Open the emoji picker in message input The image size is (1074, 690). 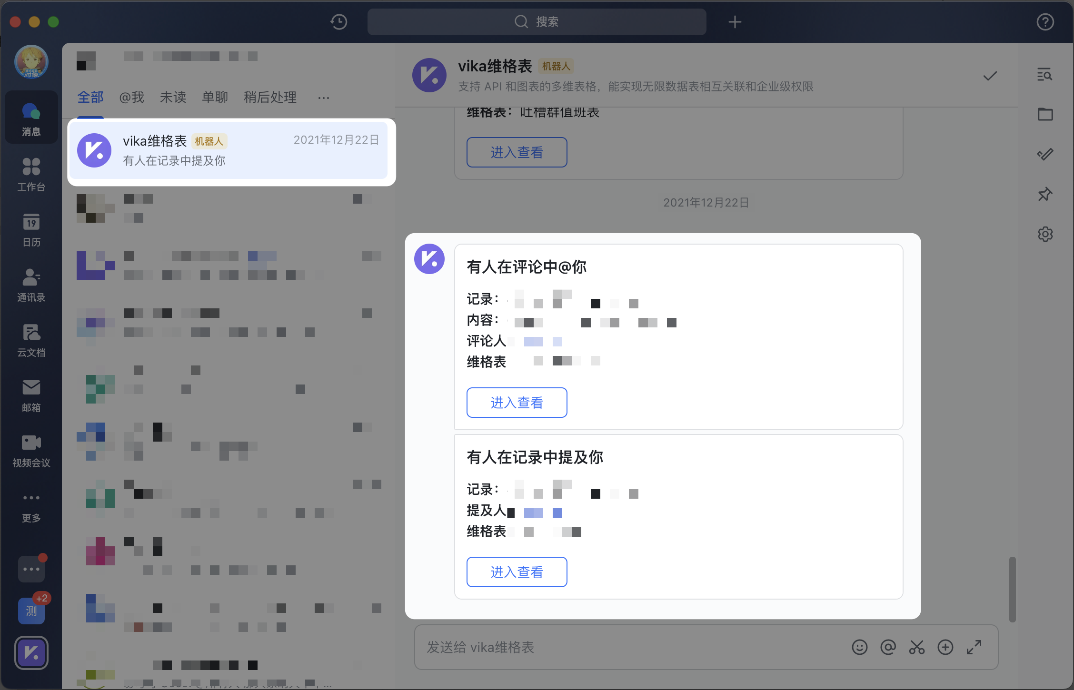tap(859, 647)
